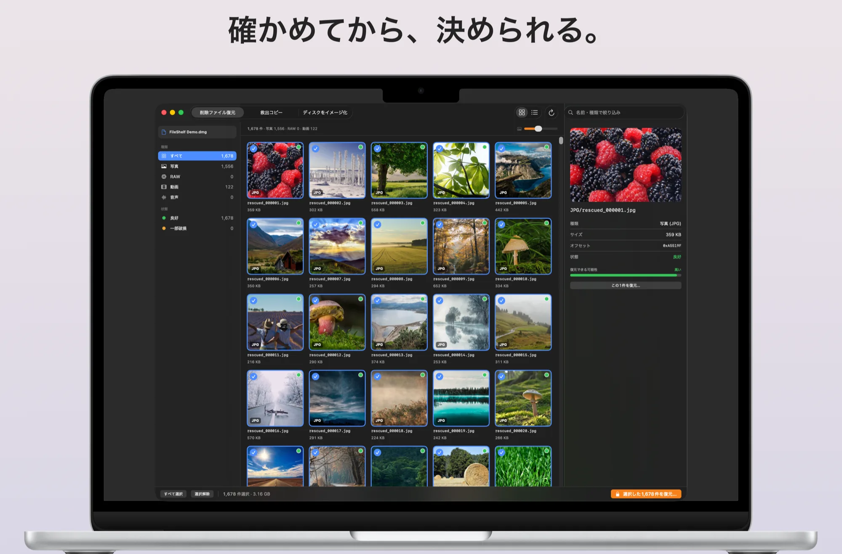Filter by 写真 category row
This screenshot has height=554, width=842.
pos(197,166)
